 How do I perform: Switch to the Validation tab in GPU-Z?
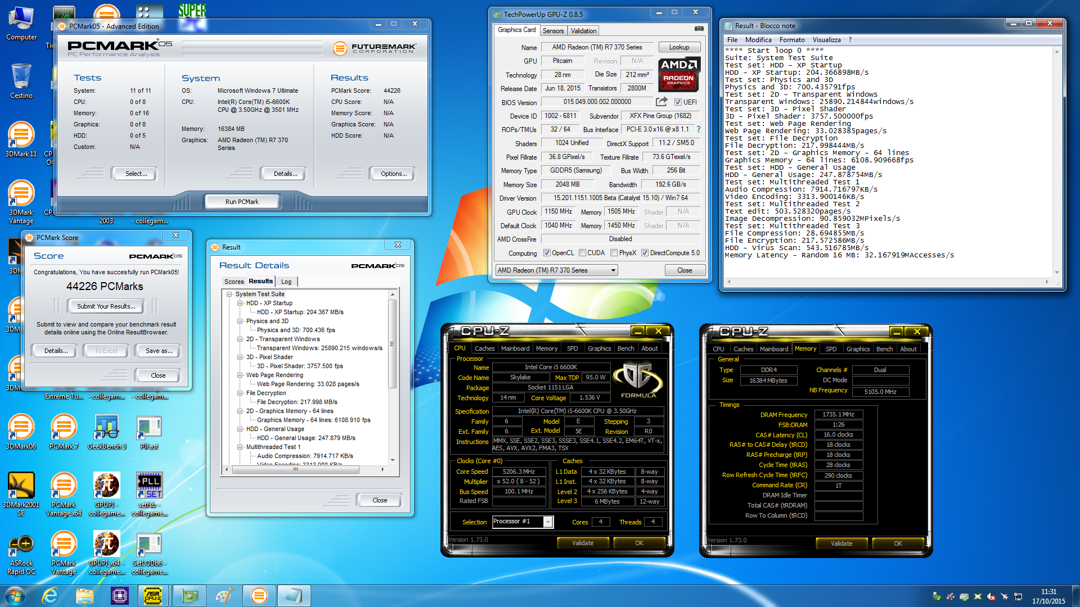point(583,31)
